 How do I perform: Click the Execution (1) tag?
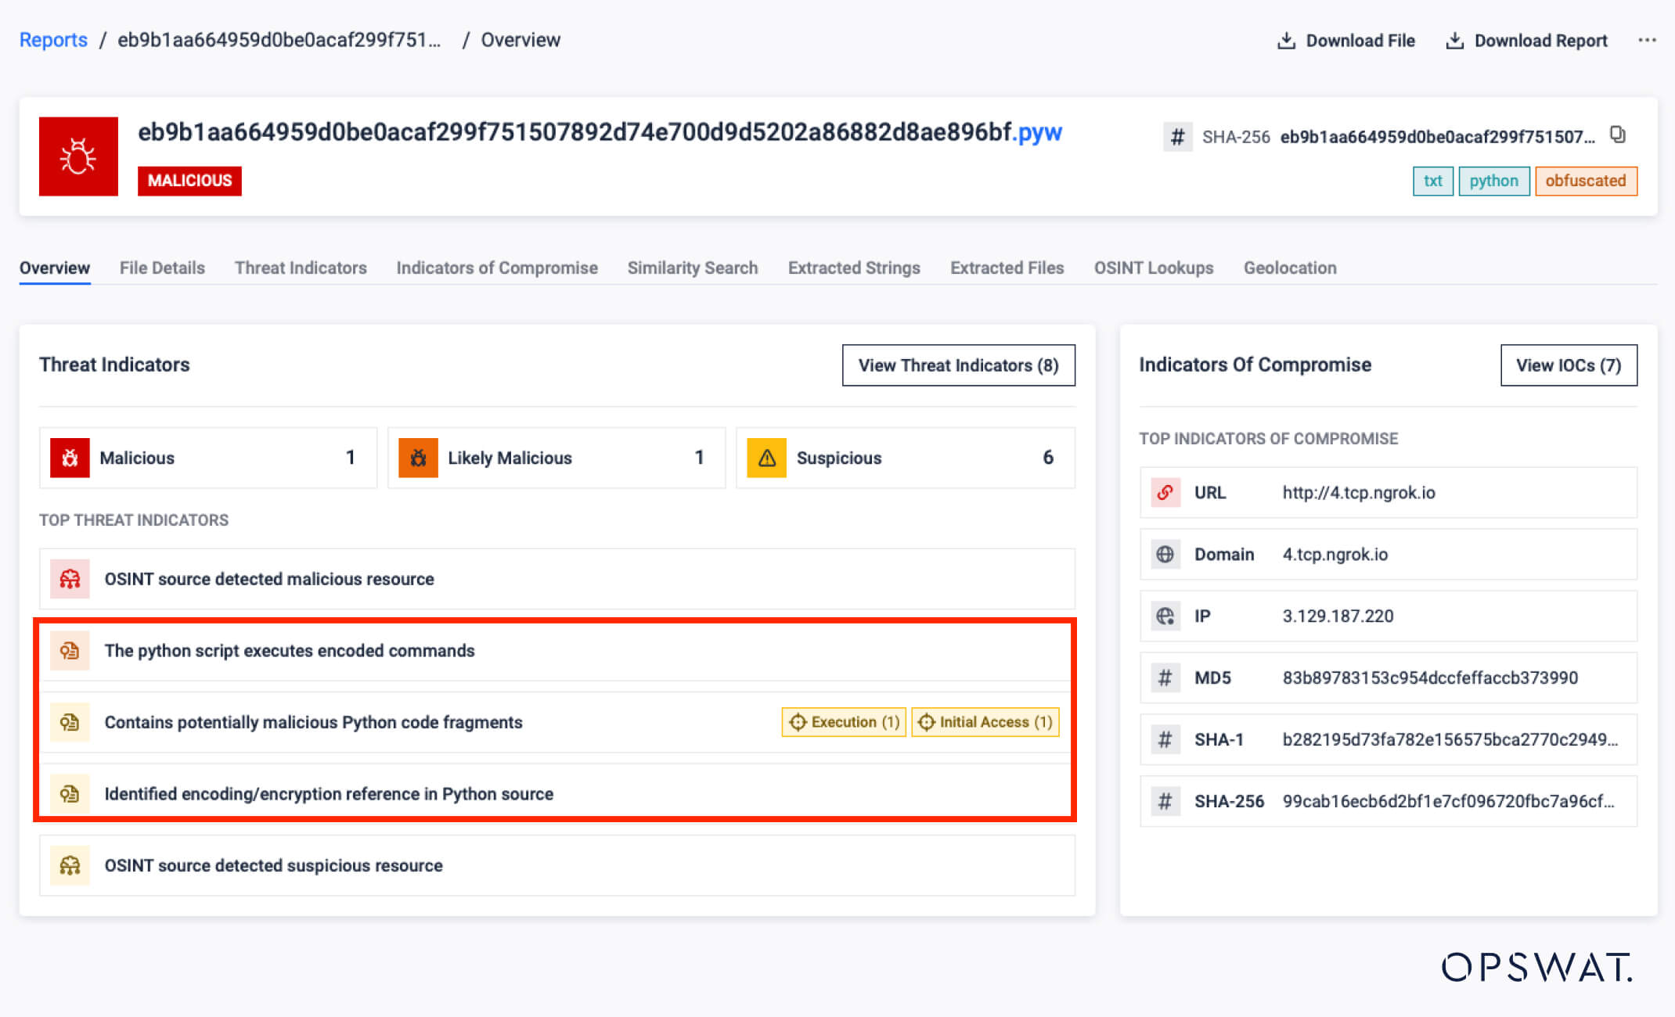pyautogui.click(x=844, y=722)
